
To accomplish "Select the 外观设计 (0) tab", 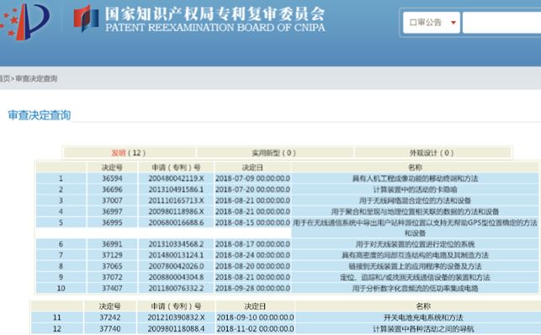I will (432, 153).
